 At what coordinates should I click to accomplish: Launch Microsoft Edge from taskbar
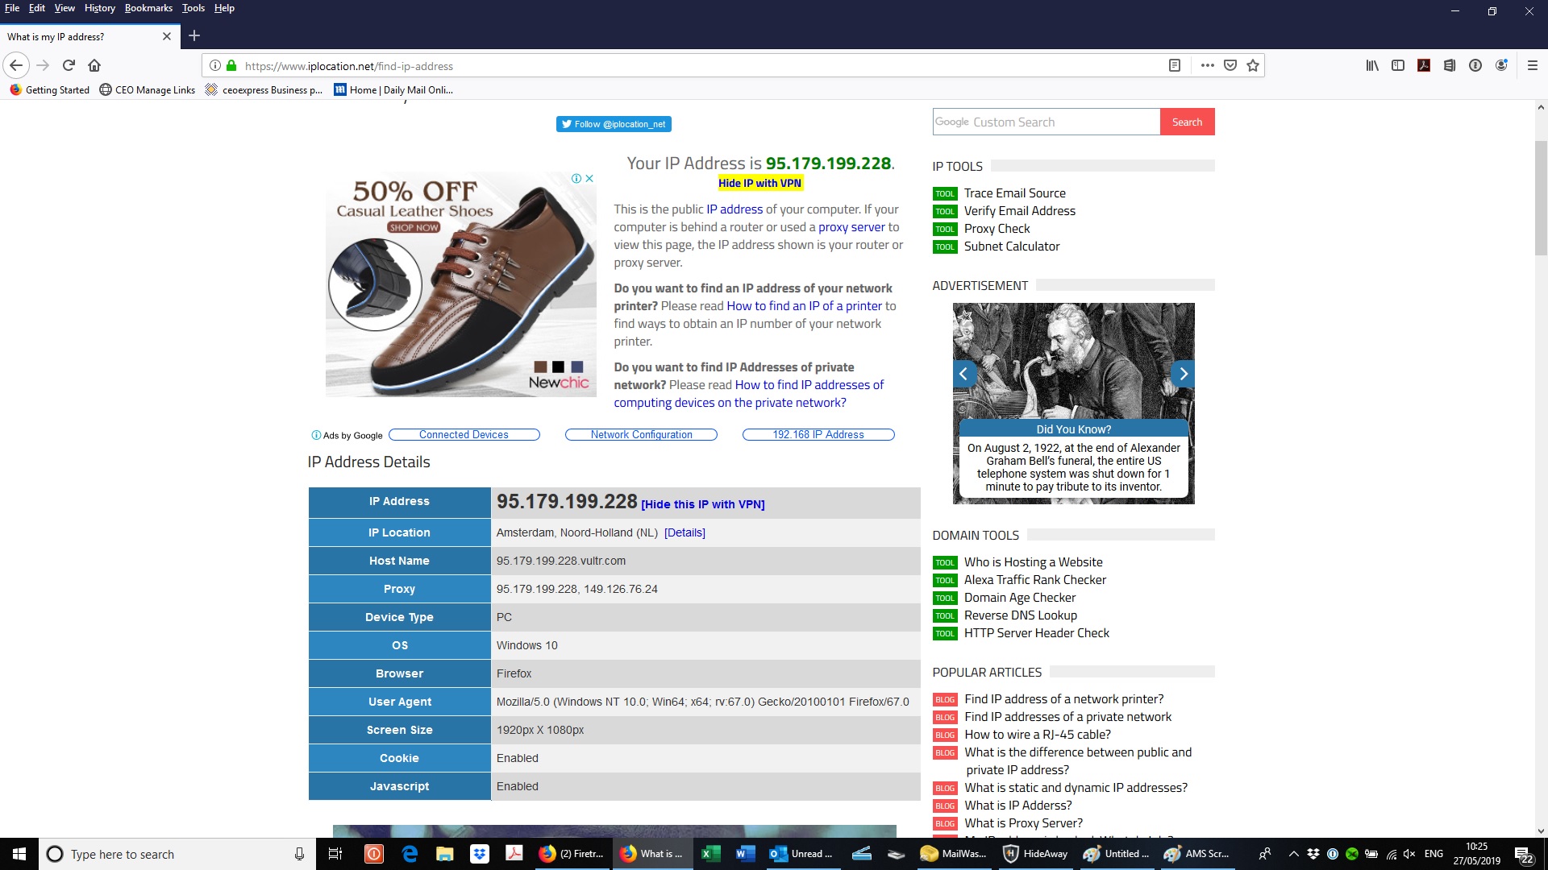(x=410, y=854)
